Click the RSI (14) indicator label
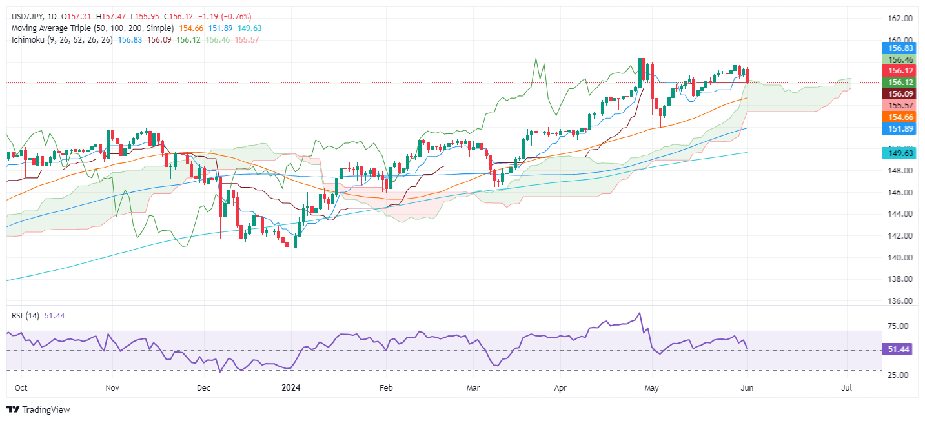The image size is (925, 421). 23,315
